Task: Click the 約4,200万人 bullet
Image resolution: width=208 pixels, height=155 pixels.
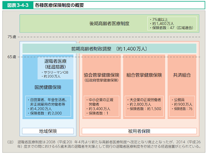Action: point(40,109)
